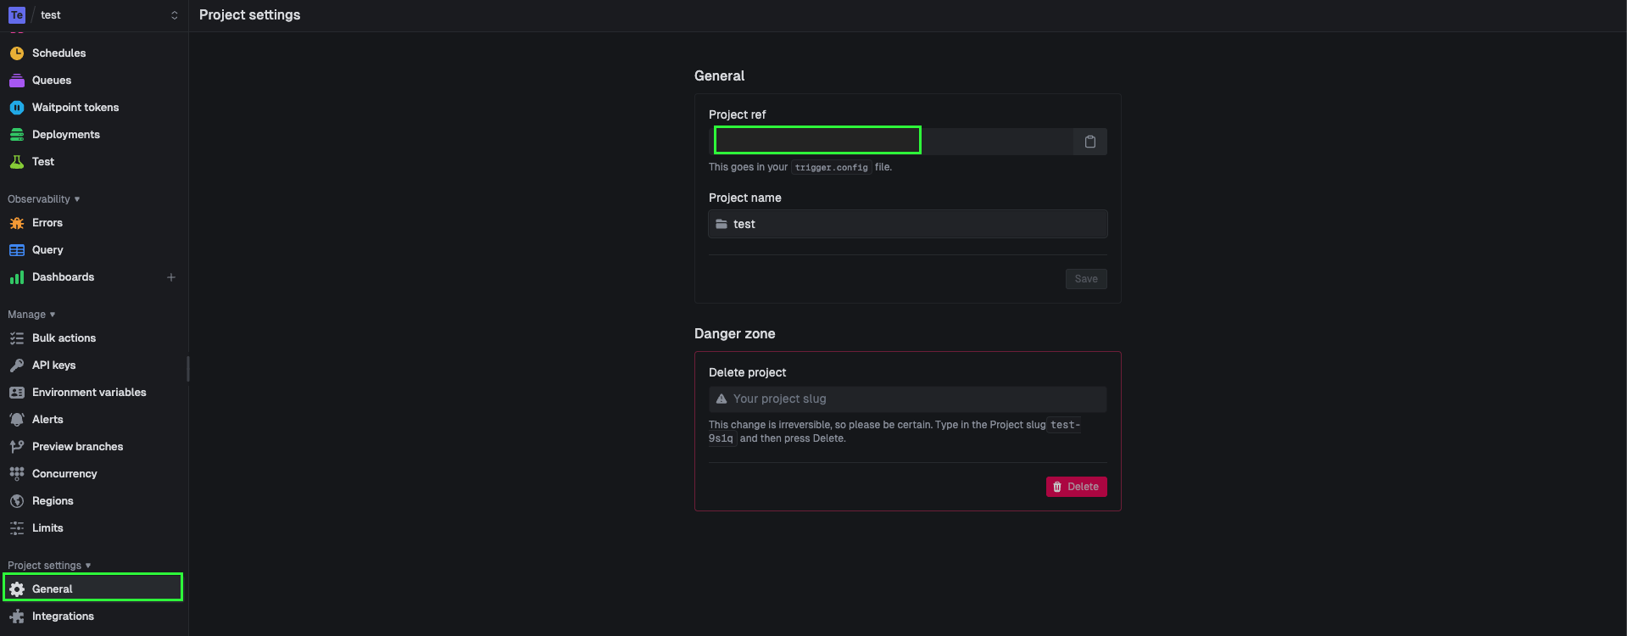Click the API keys key icon

(x=17, y=365)
